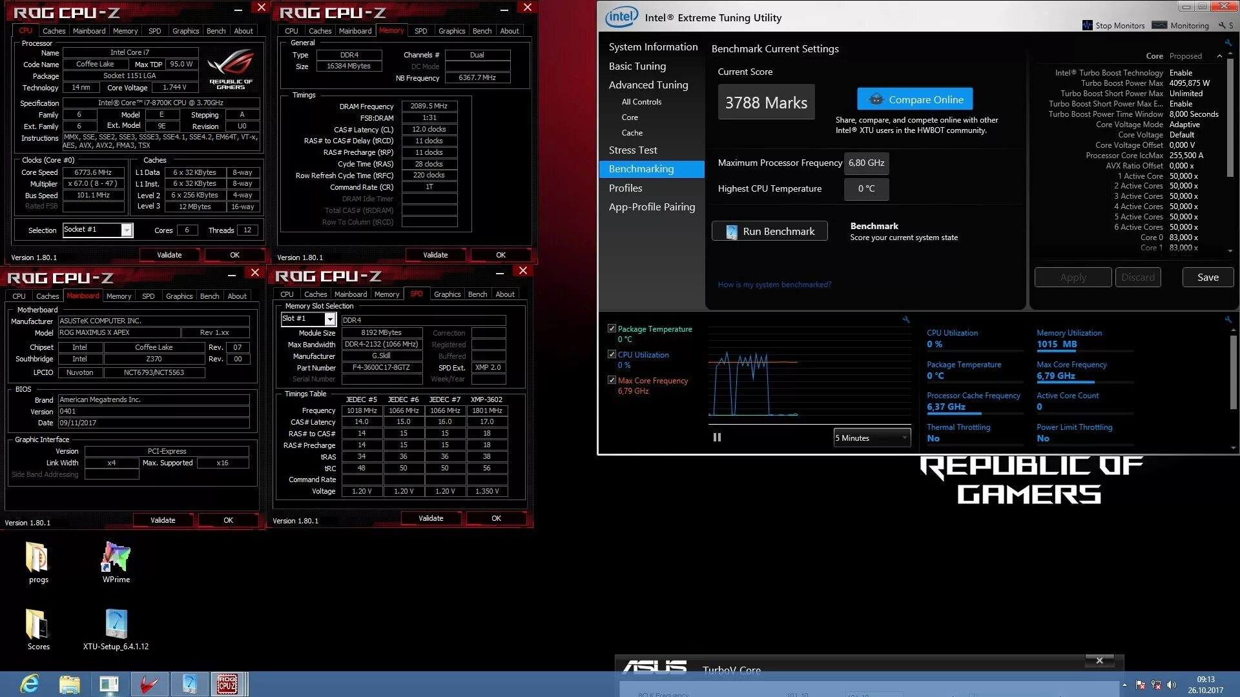Click the ROG CPU-Z taskbar icon
Viewport: 1240px width, 697px height.
[227, 683]
